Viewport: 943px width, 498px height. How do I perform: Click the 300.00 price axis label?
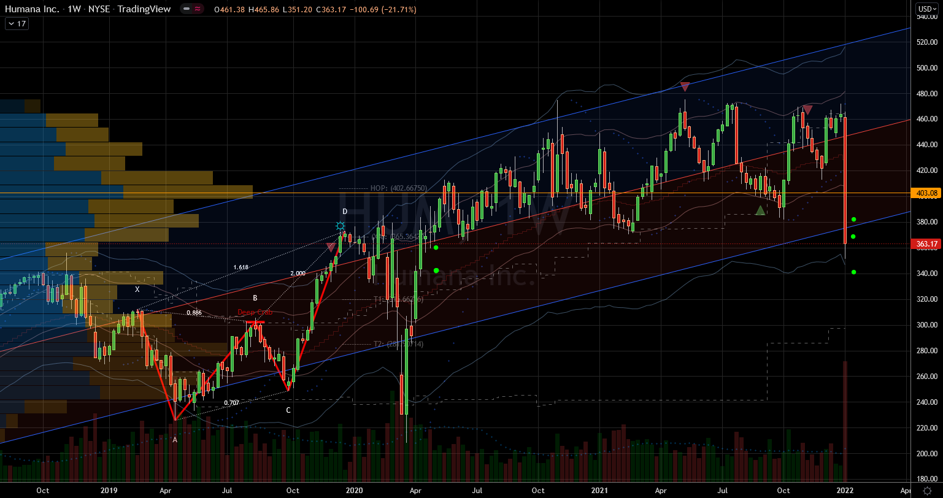click(928, 325)
